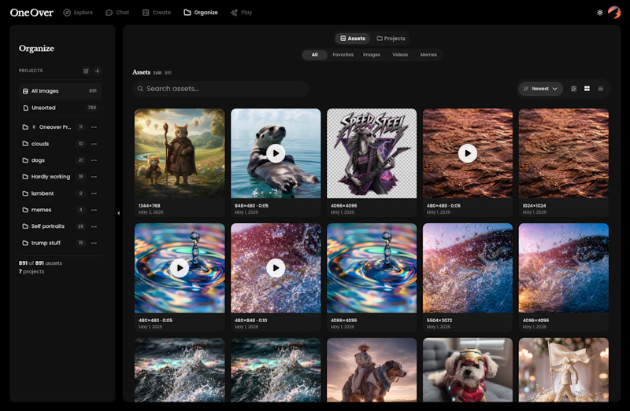The image size is (630, 411).
Task: Select the Unsorted folder
Action: click(61, 108)
